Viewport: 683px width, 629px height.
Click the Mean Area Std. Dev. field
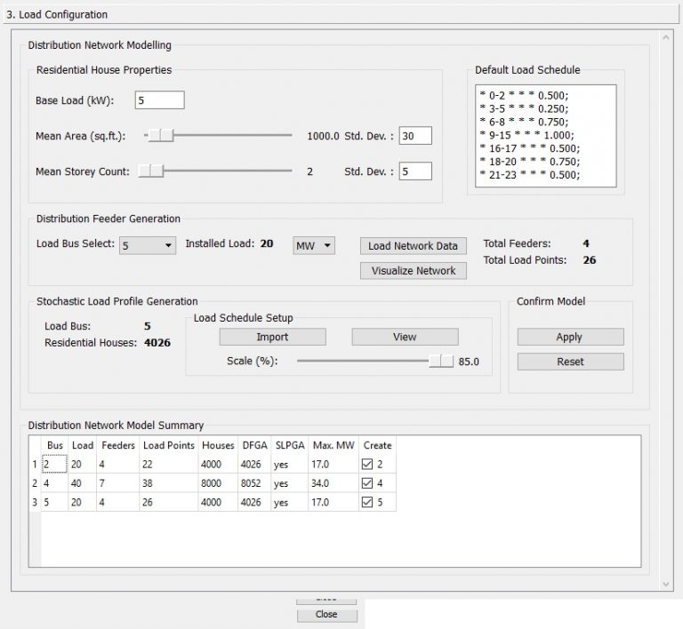click(415, 136)
